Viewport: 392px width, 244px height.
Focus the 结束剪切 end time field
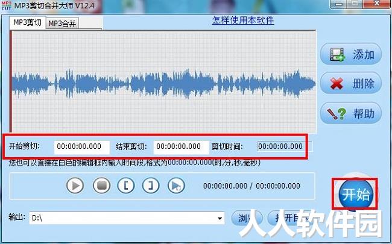182,146
